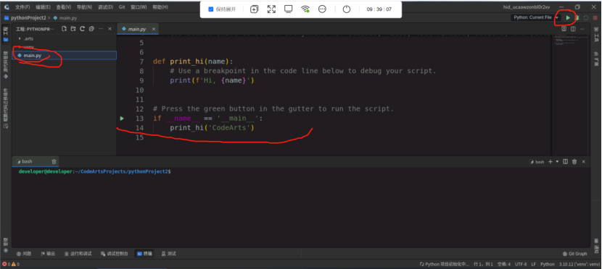This screenshot has height=269, width=602.
Task: Open new terminal profile dropdown arrow
Action: [x=557, y=162]
